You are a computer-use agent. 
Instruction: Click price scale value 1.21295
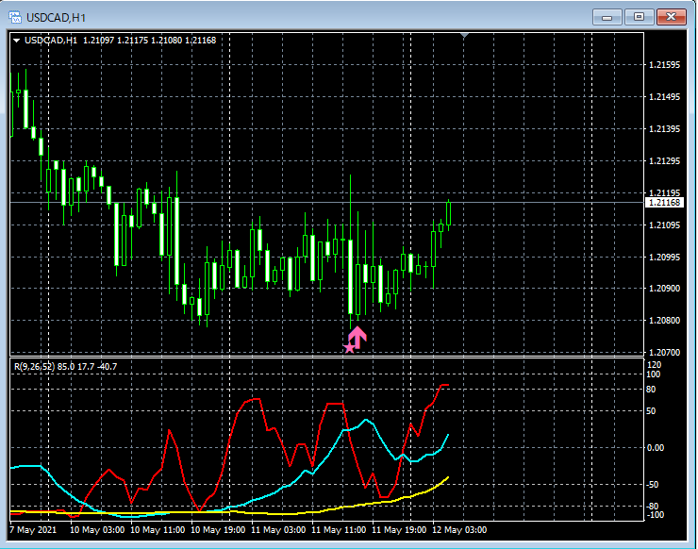[664, 161]
